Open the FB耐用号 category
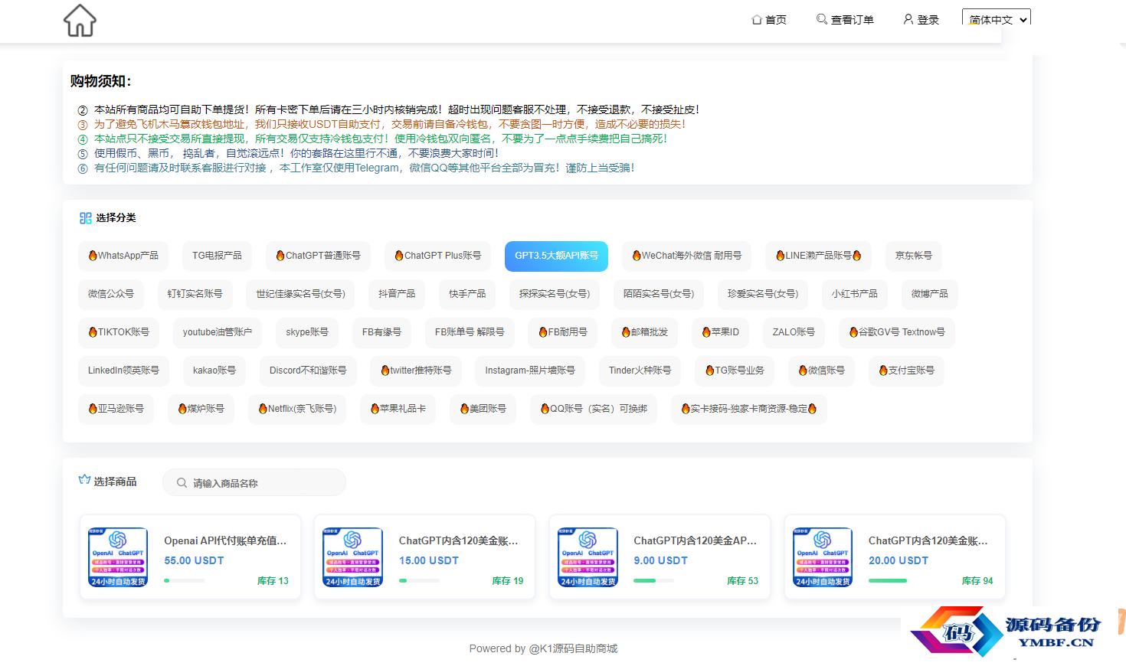Screen dimensions: 1126x666 (x=563, y=332)
